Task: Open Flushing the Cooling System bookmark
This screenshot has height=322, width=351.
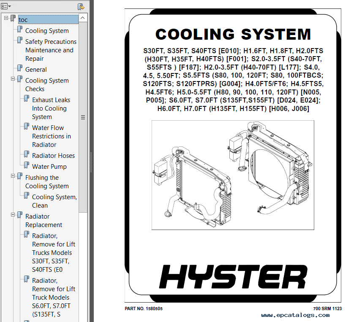Action: tap(47, 182)
